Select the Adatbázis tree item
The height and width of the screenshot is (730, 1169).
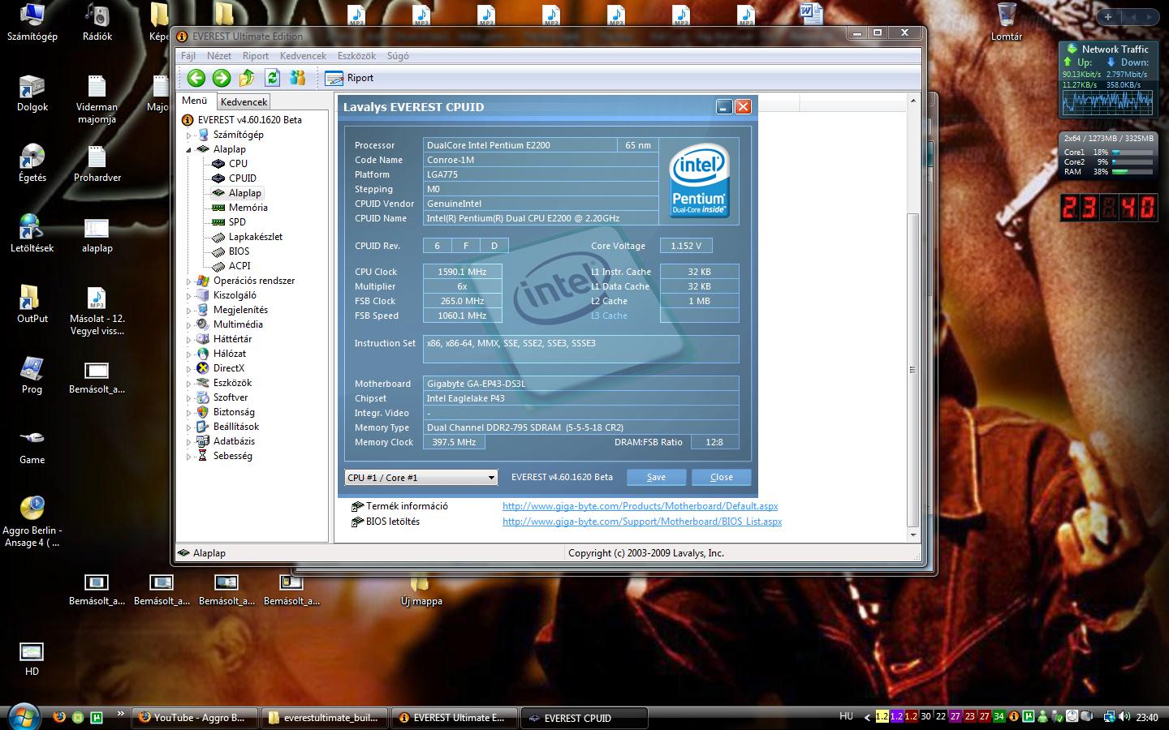tap(234, 441)
